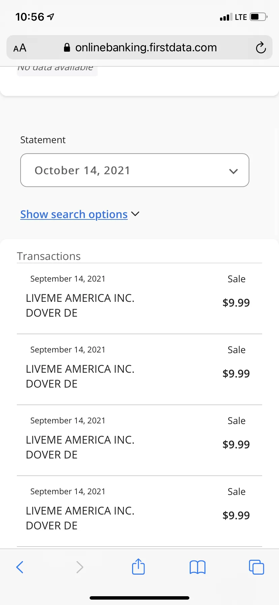Screen dimensions: 279x605
Task: Open the AA reader text options
Action: 20,48
